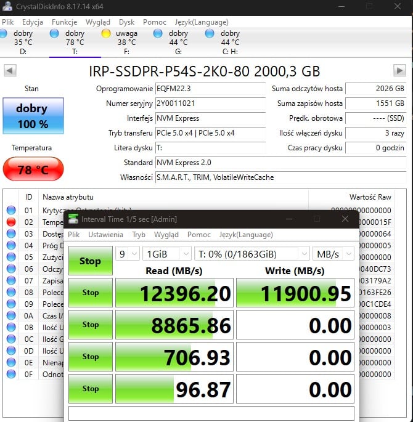
Task: Click red temperature attribute 02 indicator
Action: point(10,222)
